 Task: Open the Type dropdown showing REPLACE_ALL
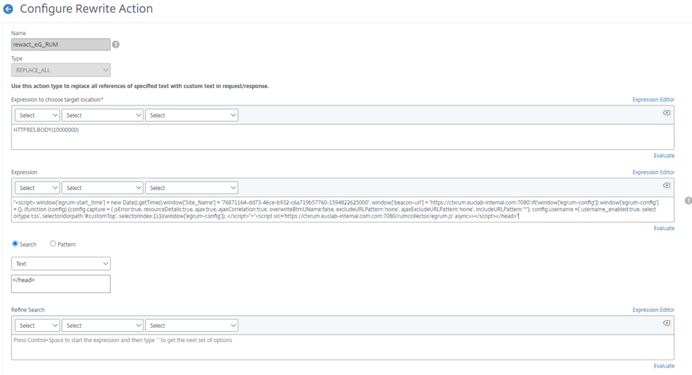[61, 70]
